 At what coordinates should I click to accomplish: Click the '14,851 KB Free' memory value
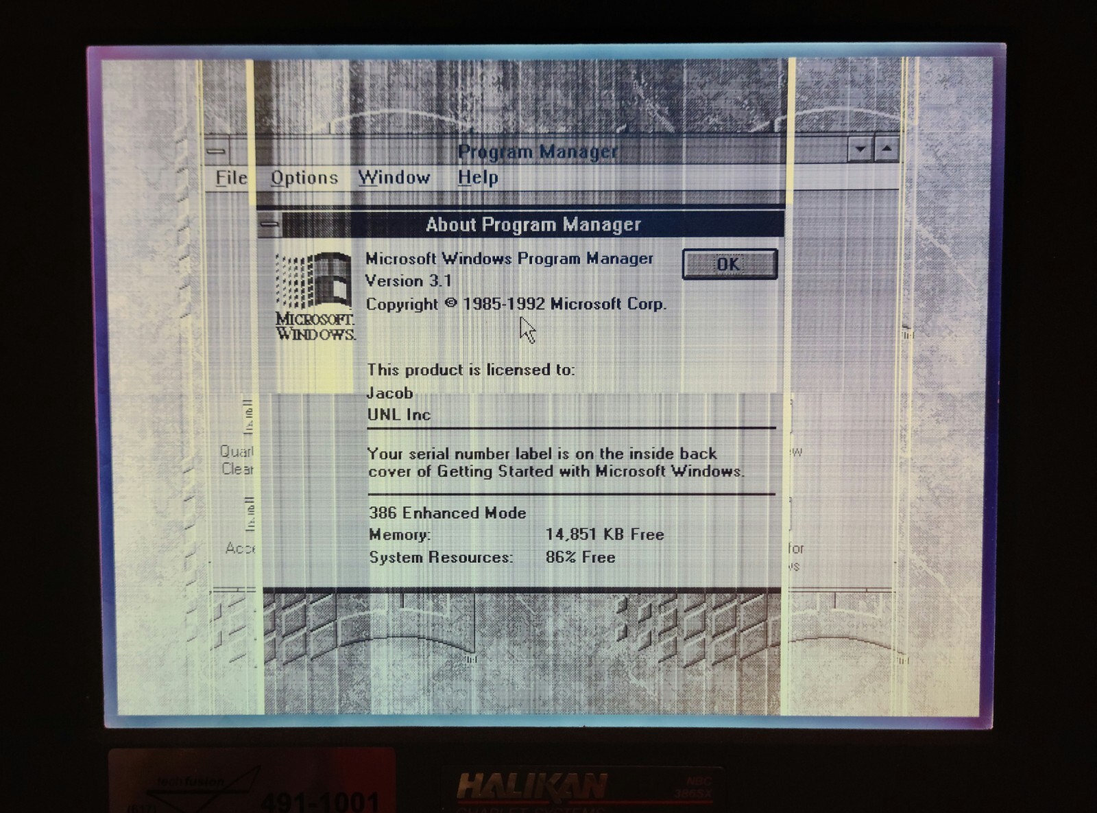605,534
